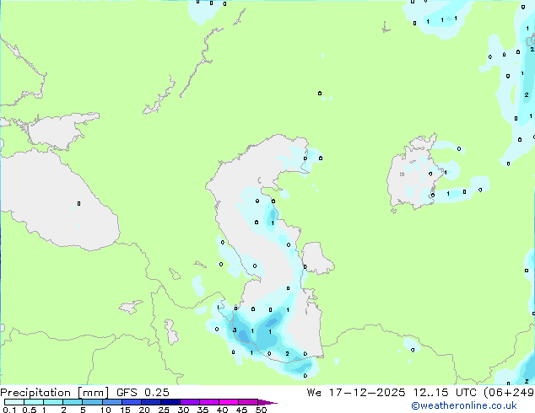The image size is (535, 413).
Task: Click the 'Precipitation [mm]' title text
Action: [x=55, y=393]
